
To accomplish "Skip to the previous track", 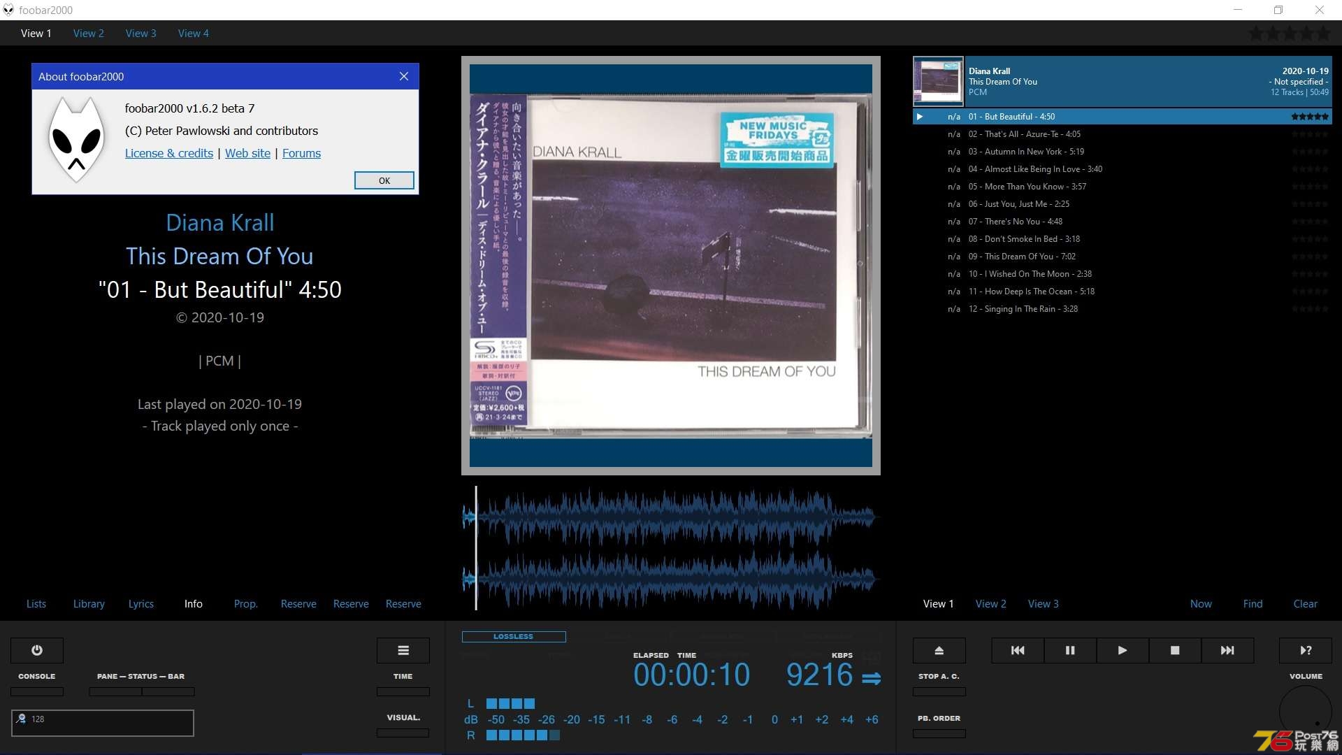I will click(1018, 650).
